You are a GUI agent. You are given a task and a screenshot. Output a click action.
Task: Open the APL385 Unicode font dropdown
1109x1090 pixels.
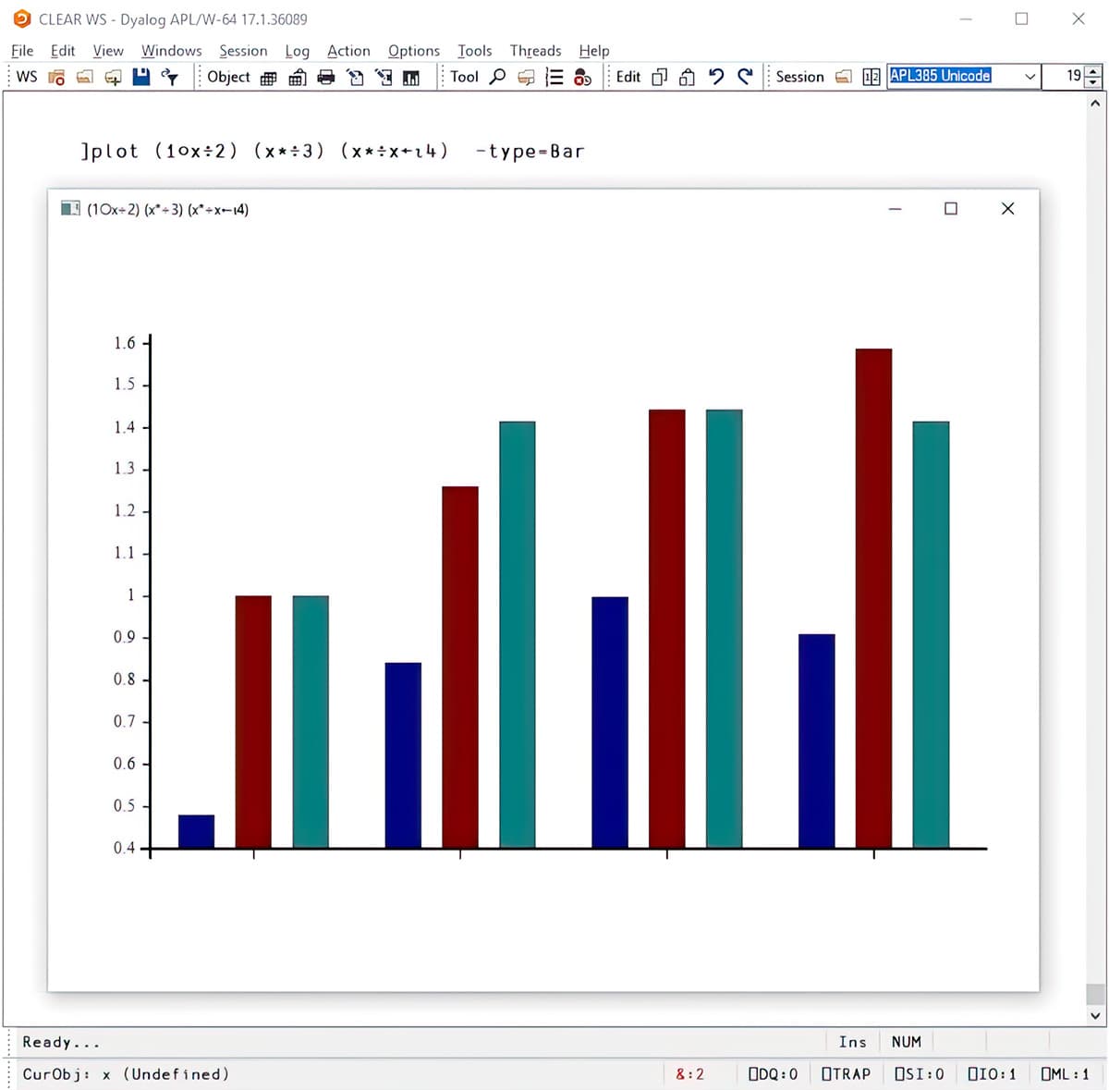[1030, 77]
